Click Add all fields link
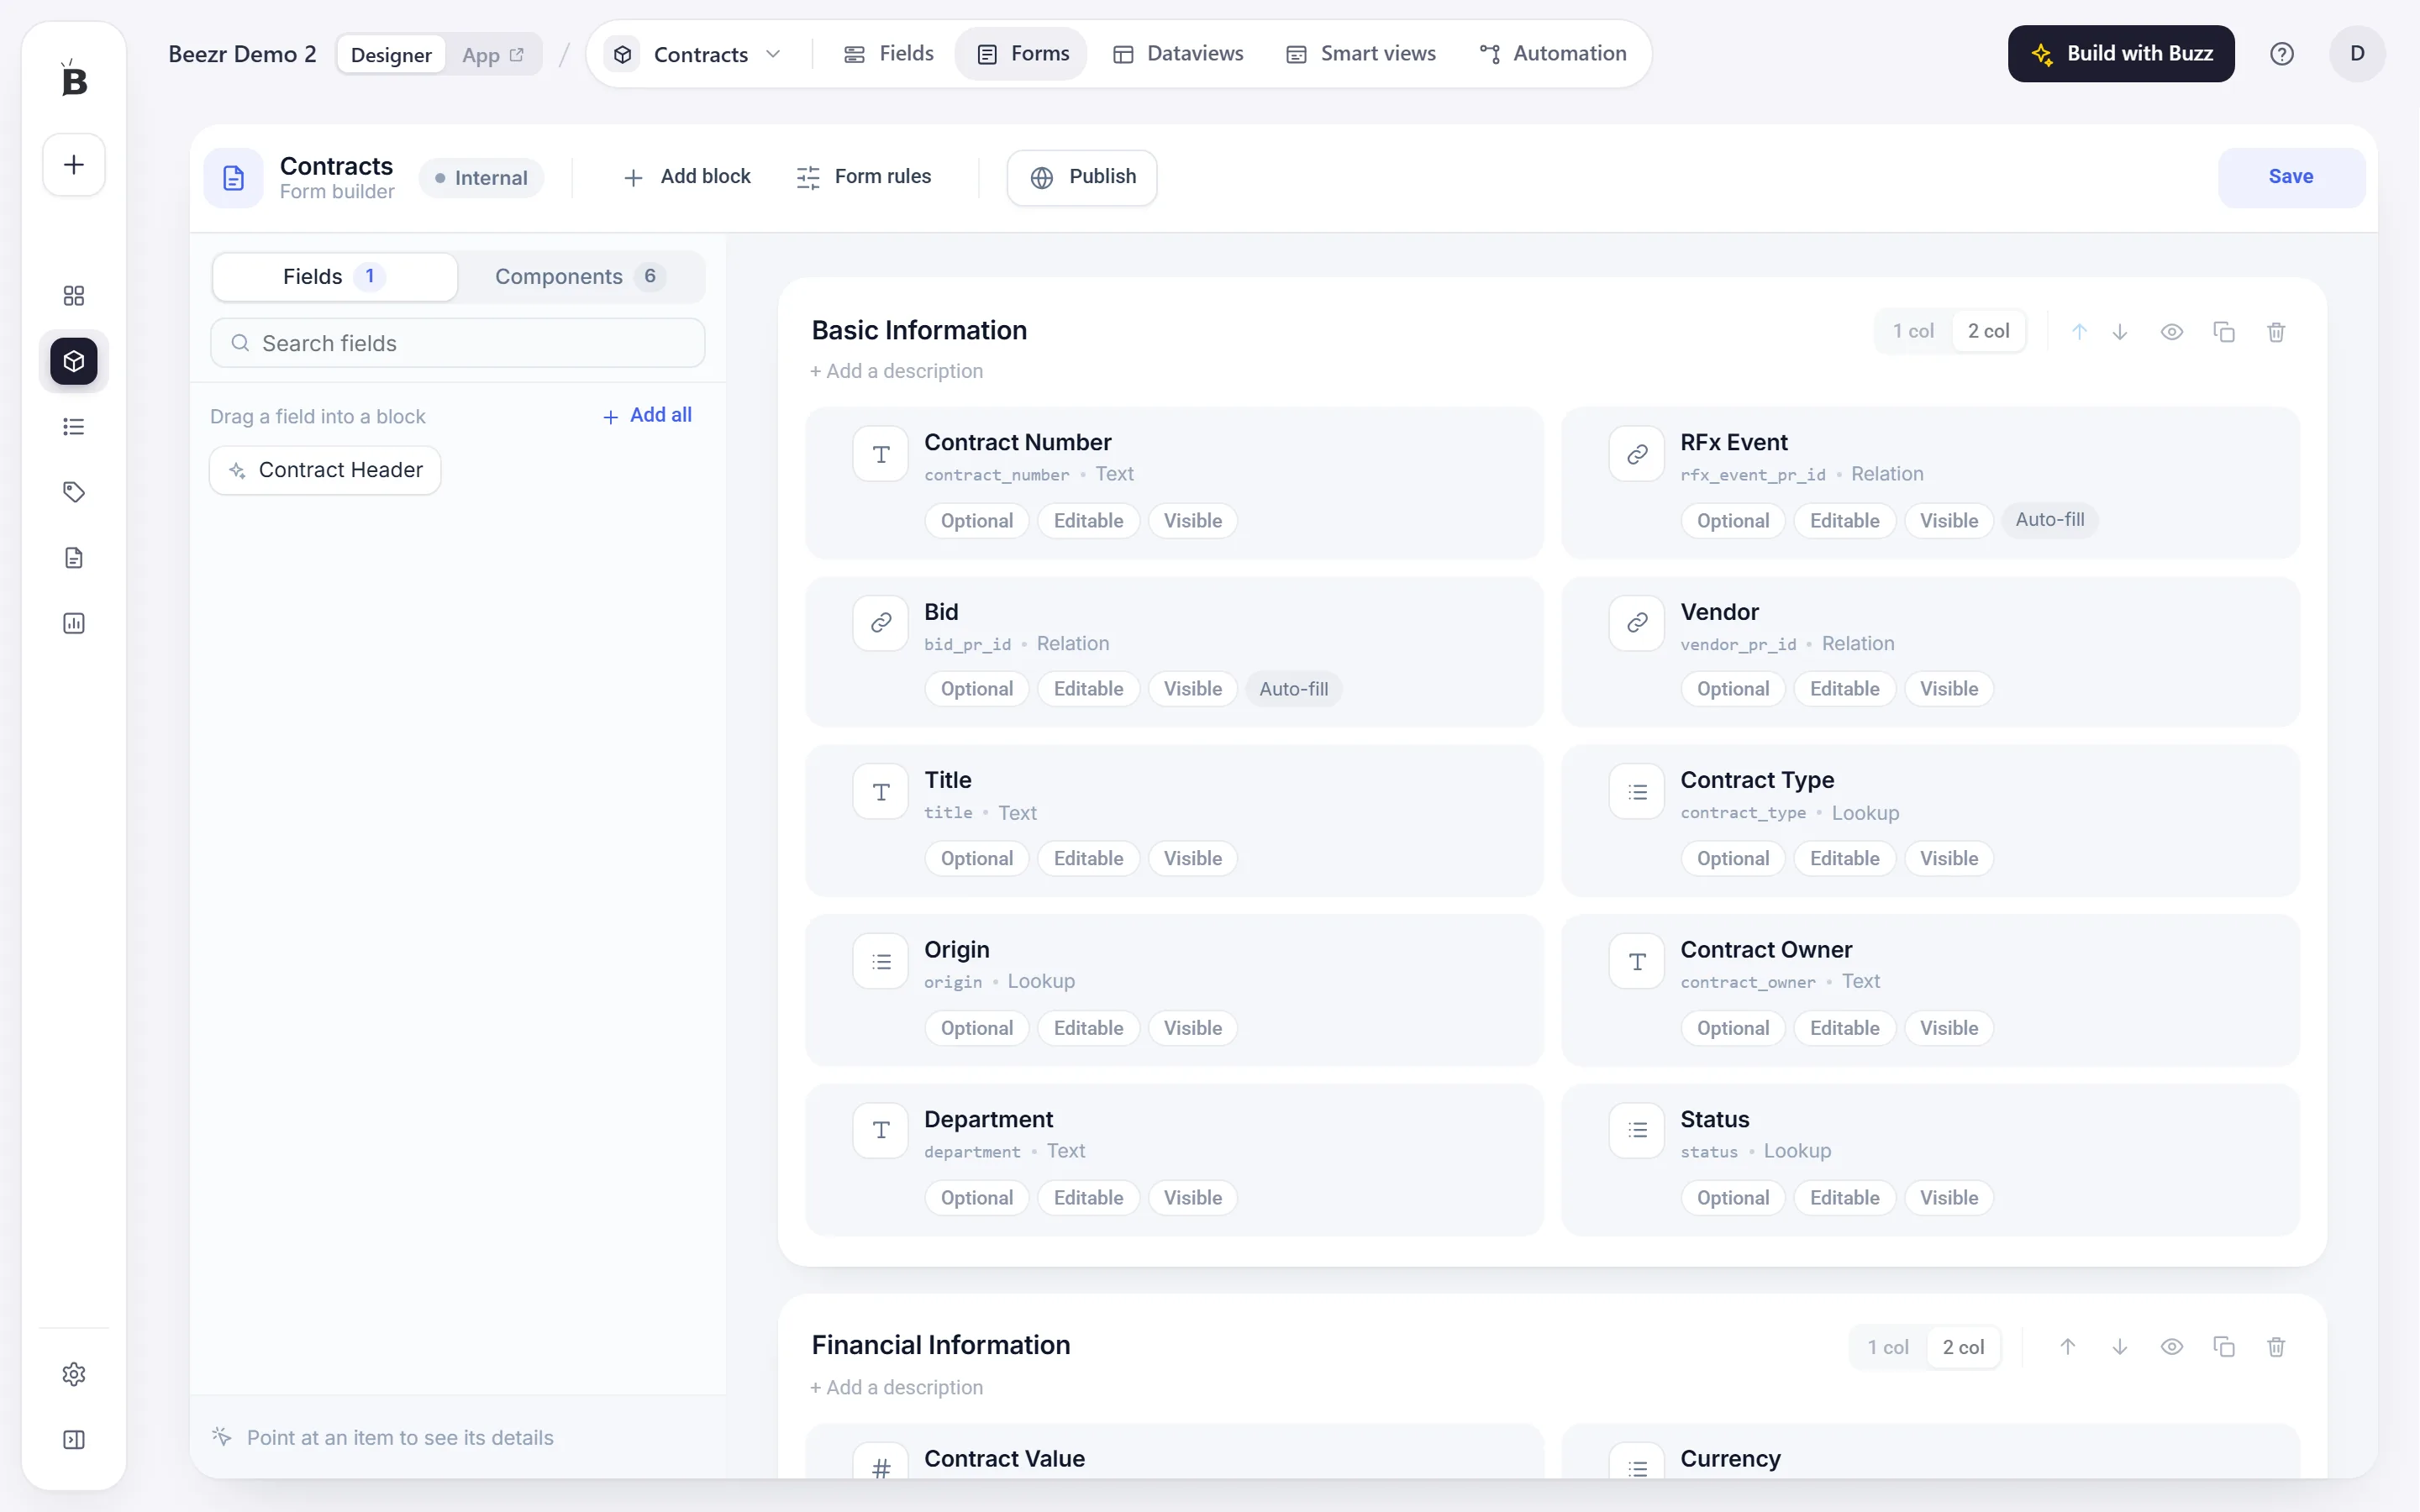Viewport: 2420px width, 1512px height. click(647, 415)
